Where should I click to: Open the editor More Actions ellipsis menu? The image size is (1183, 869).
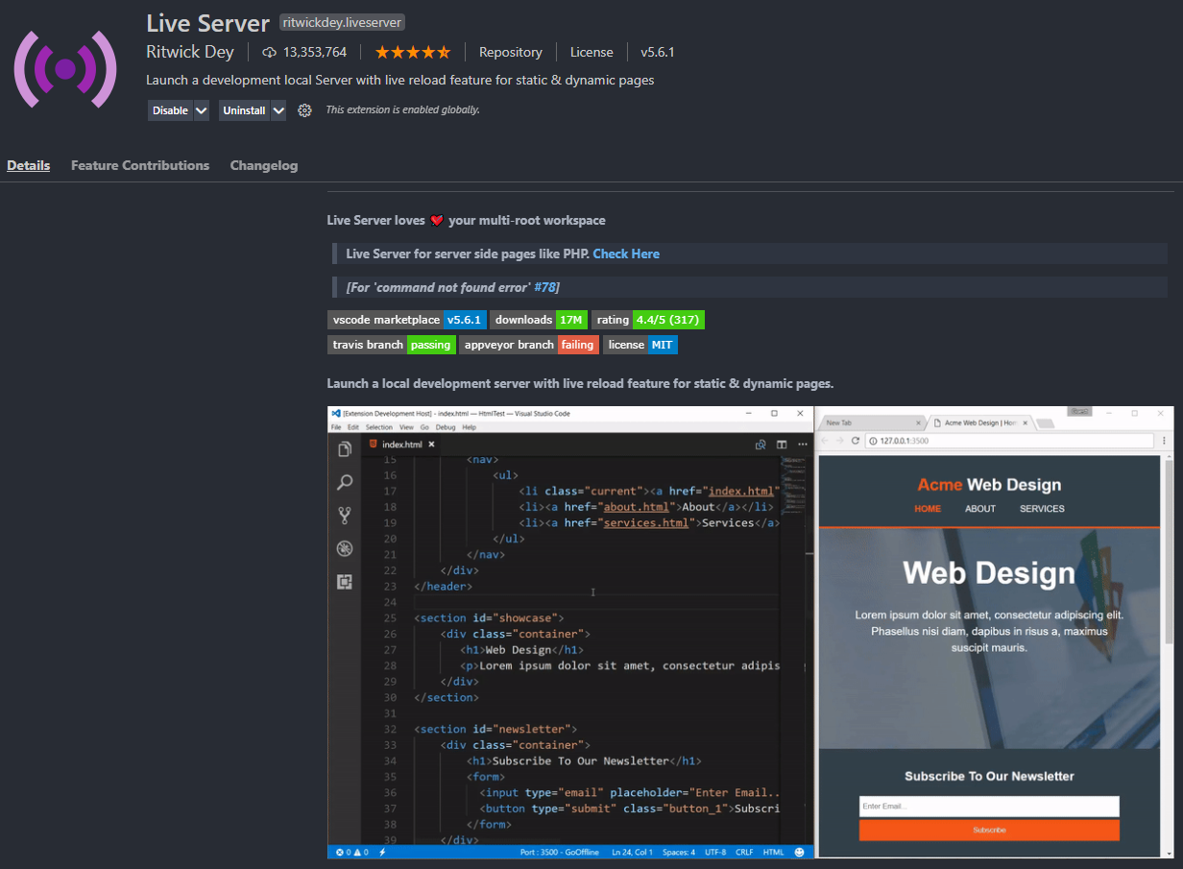pos(803,444)
